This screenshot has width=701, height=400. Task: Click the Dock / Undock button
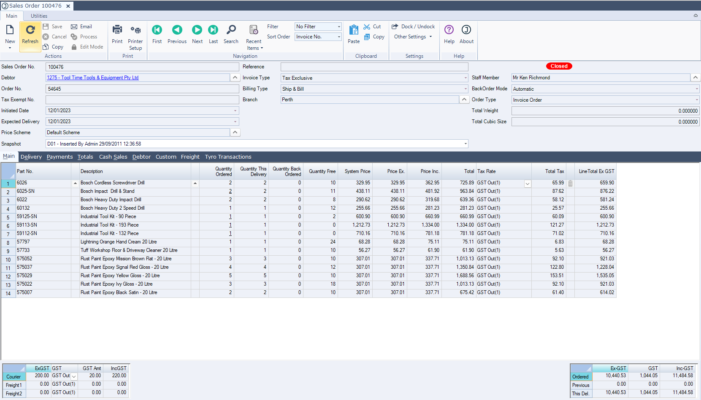click(x=413, y=27)
